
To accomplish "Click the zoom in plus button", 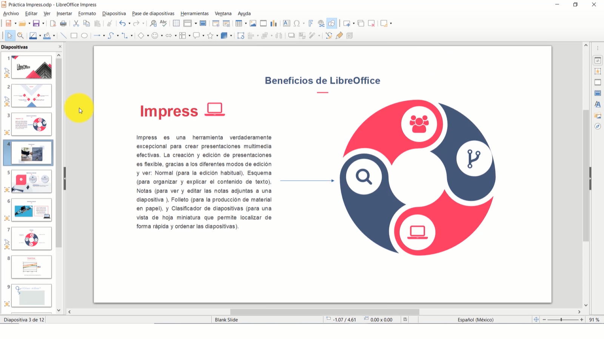I will [582, 320].
